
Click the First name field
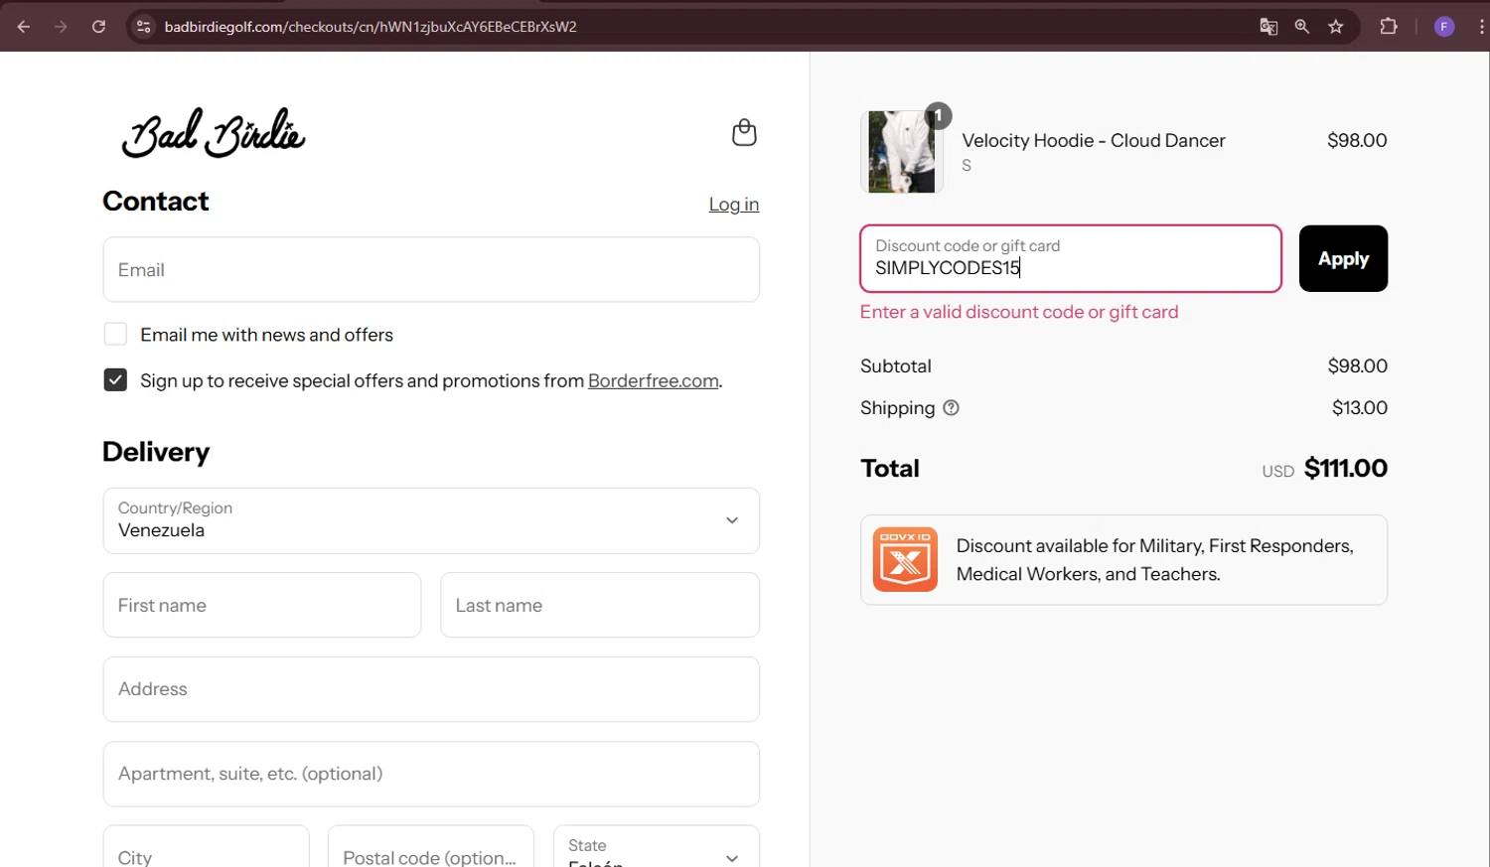[262, 605]
